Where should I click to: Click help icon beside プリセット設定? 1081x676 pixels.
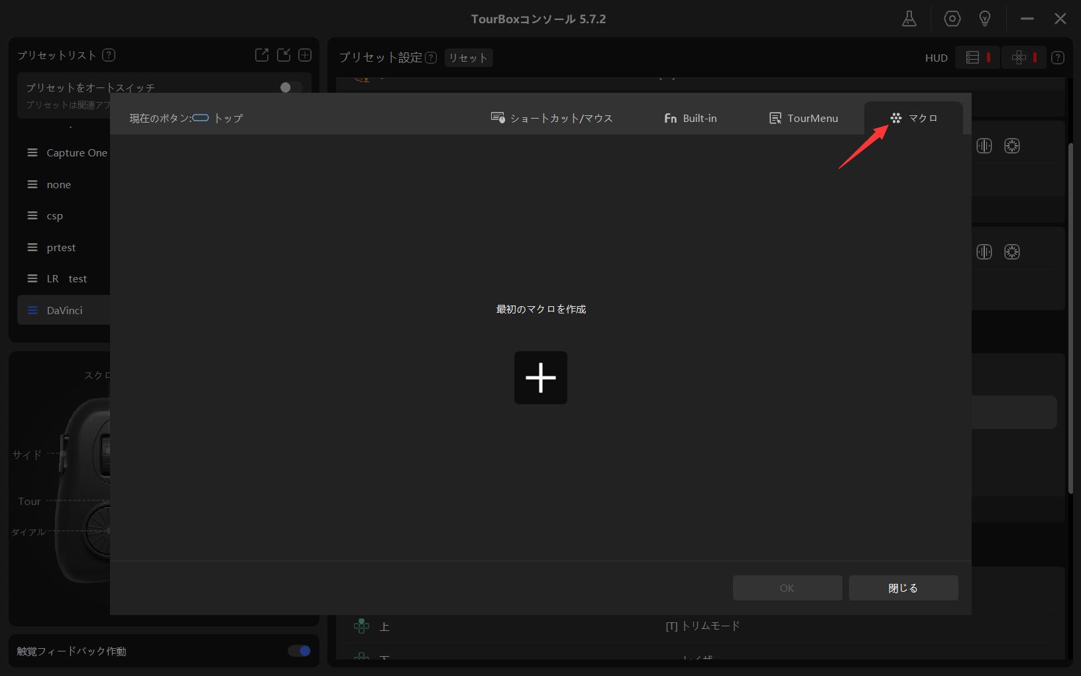(x=431, y=58)
